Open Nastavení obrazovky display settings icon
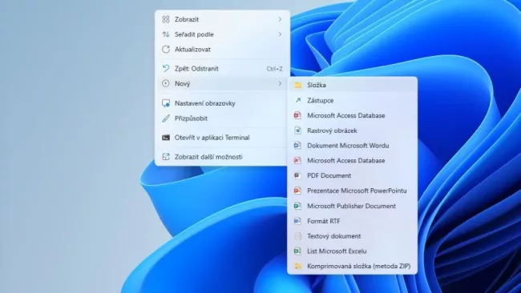The image size is (521, 293). [x=166, y=103]
